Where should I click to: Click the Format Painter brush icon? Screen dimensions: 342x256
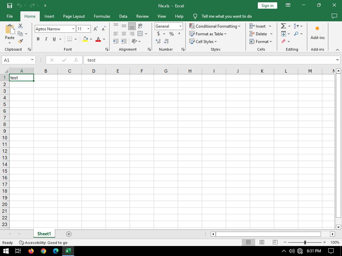point(20,41)
